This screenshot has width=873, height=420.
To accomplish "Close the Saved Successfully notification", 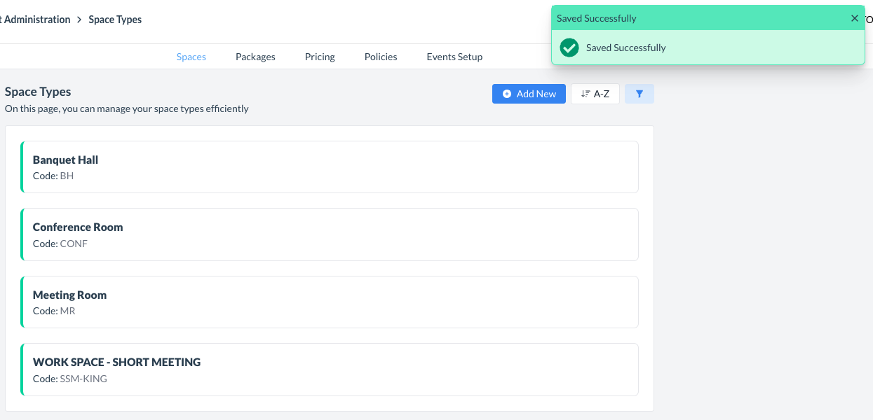I will [x=854, y=18].
